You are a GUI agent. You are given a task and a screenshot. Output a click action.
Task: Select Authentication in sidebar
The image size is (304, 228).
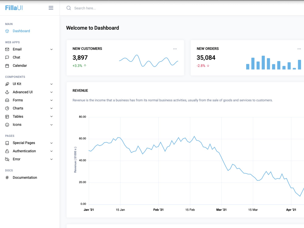pyautogui.click(x=24, y=151)
